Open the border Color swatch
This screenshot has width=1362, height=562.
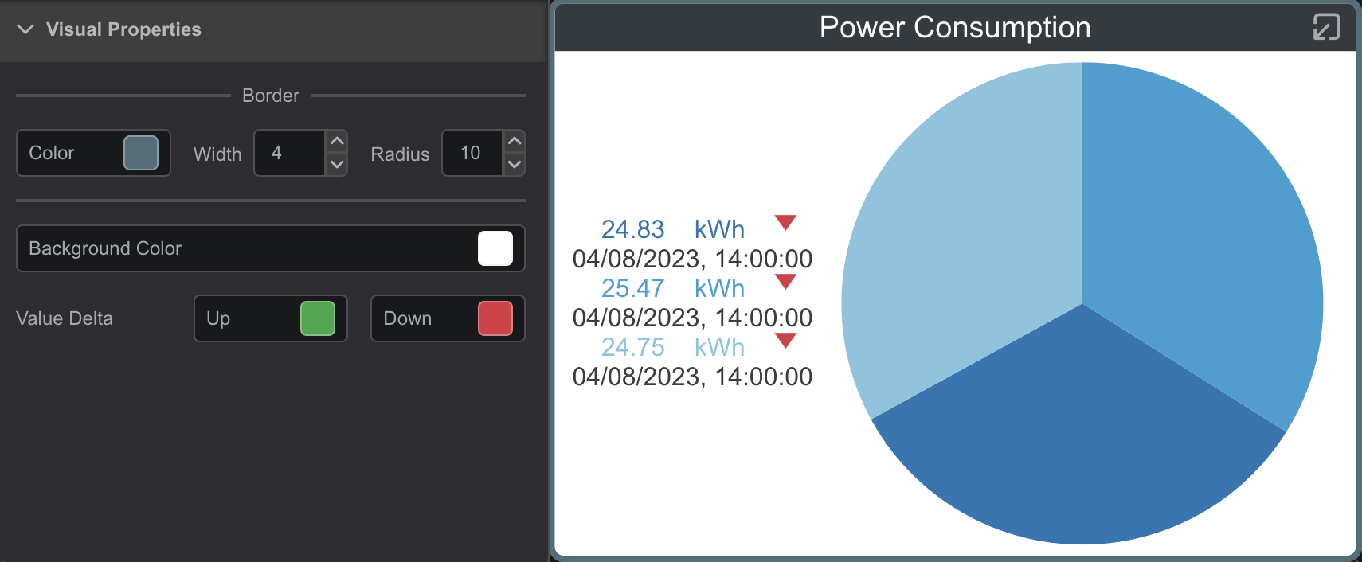(x=141, y=153)
